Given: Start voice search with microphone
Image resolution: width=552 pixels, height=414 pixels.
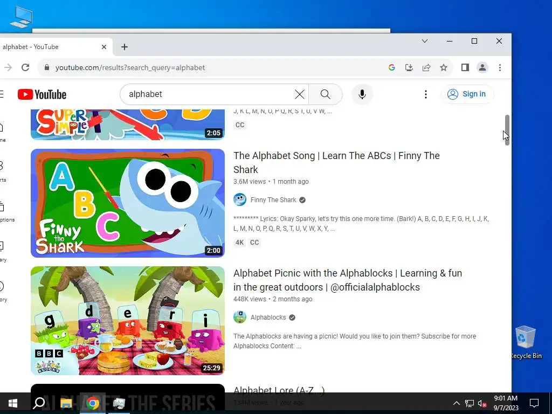Looking at the screenshot, I should coord(362,94).
